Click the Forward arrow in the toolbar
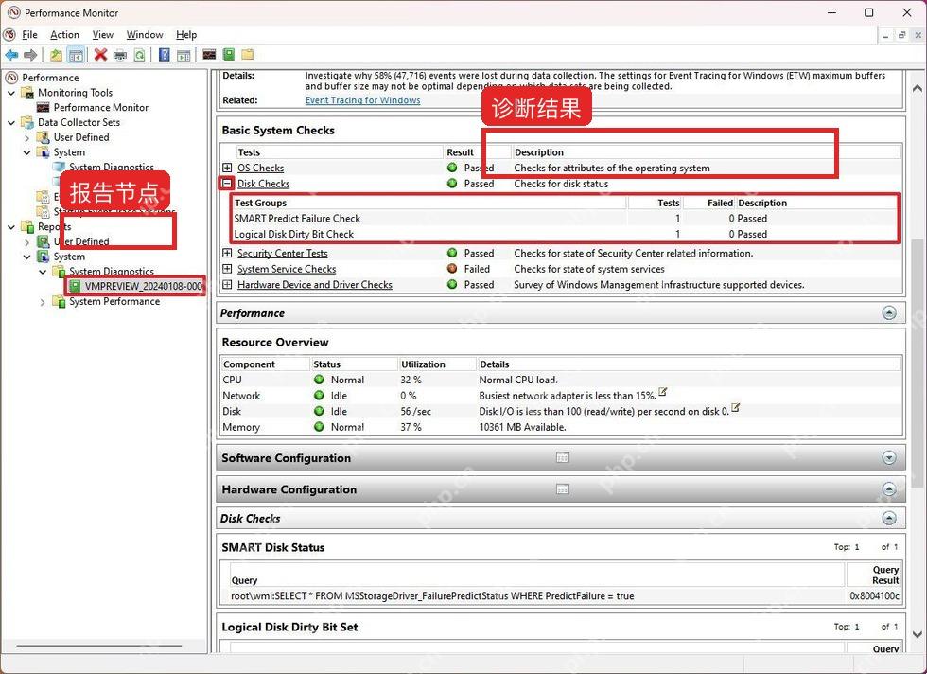Image resolution: width=927 pixels, height=674 pixels. (x=30, y=55)
